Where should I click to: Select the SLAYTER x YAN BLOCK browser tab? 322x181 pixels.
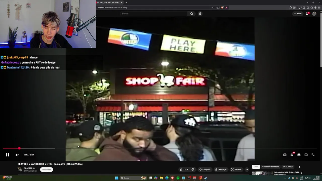[109, 3]
